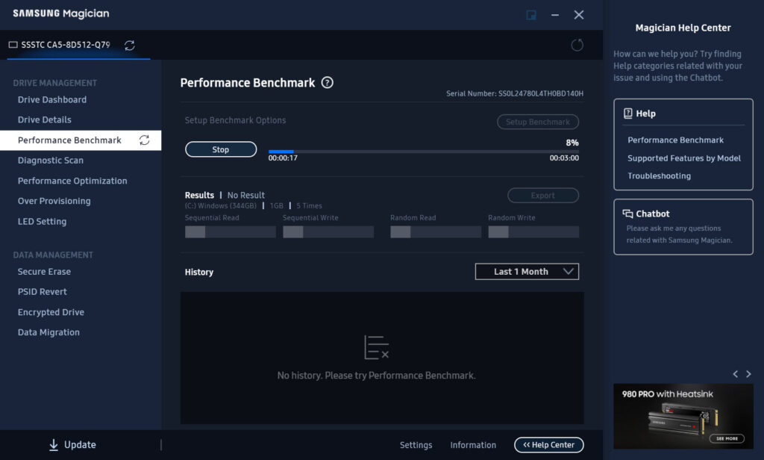Screen dimensions: 764x460
Task: Click the Sequential Read result bar
Action: point(231,232)
